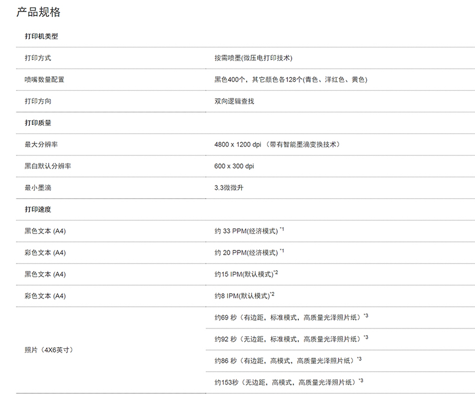Image resolution: width=475 pixels, height=394 pixels.
Task: Click the 4800 x 1200 dpi resolution value
Action: 237,145
